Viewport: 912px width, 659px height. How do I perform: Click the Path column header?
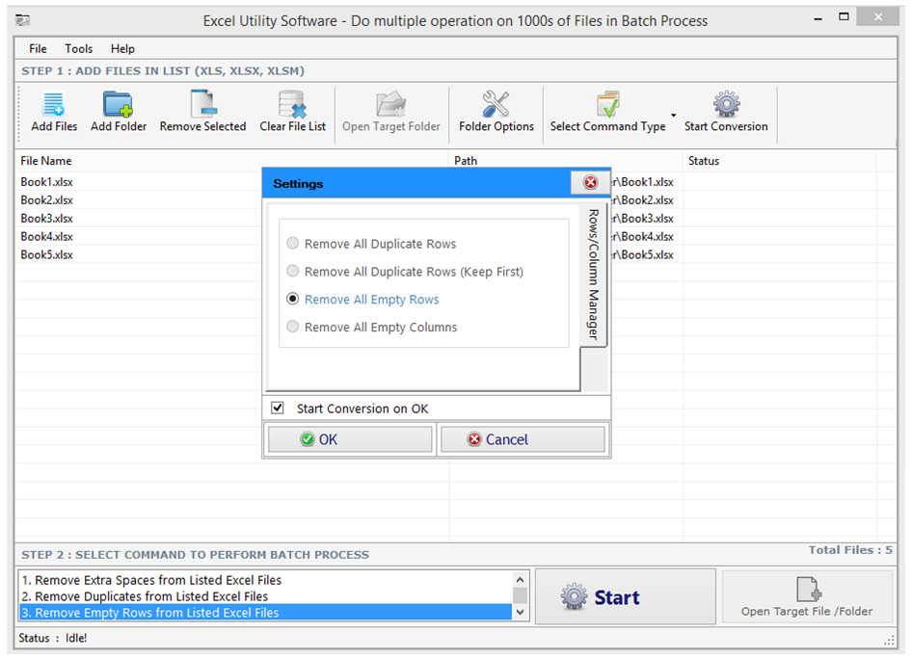(565, 161)
